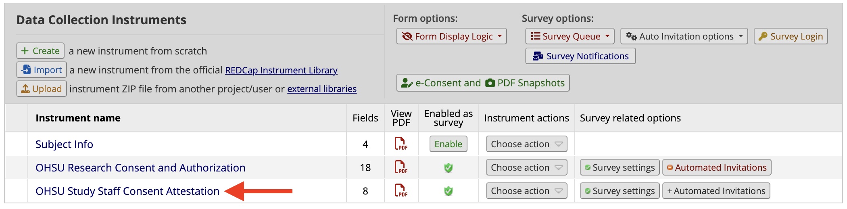Upload an instrument ZIP file
The width and height of the screenshot is (847, 209).
42,89
